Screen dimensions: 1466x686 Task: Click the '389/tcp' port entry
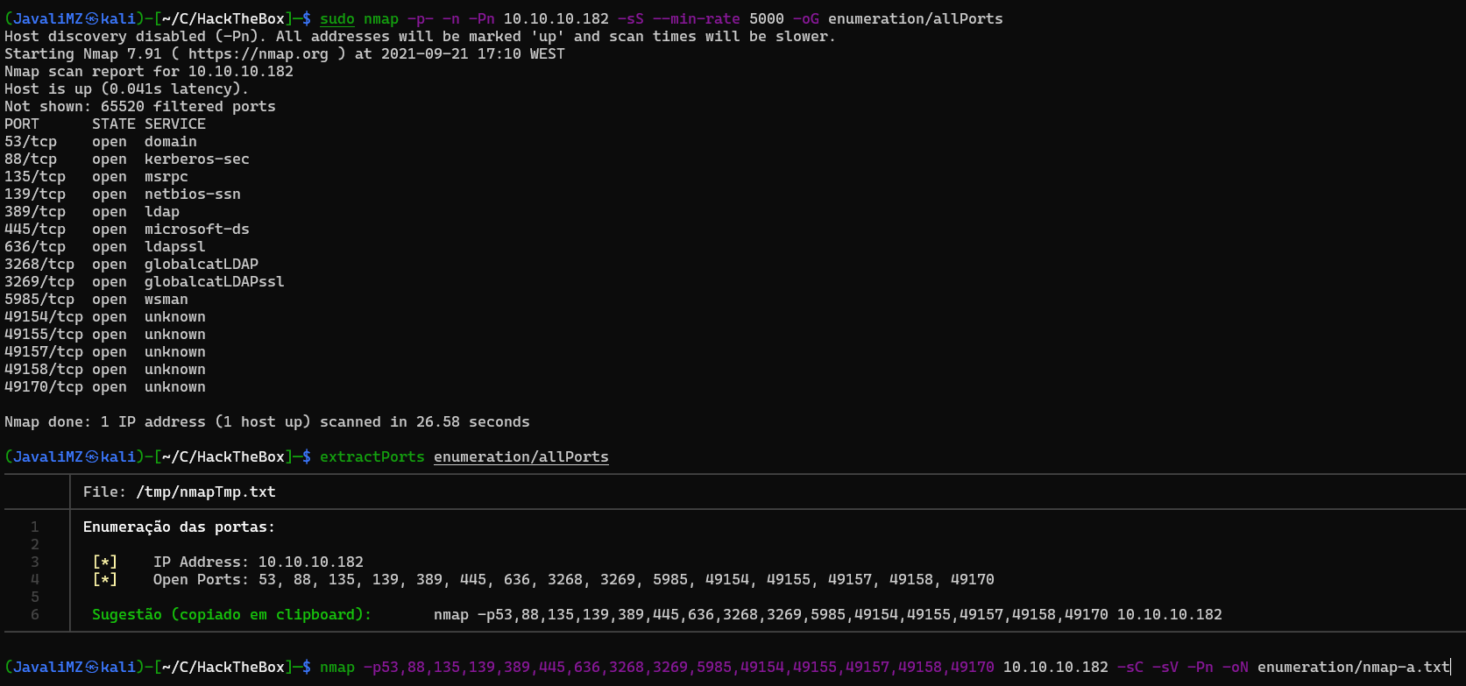(x=35, y=212)
